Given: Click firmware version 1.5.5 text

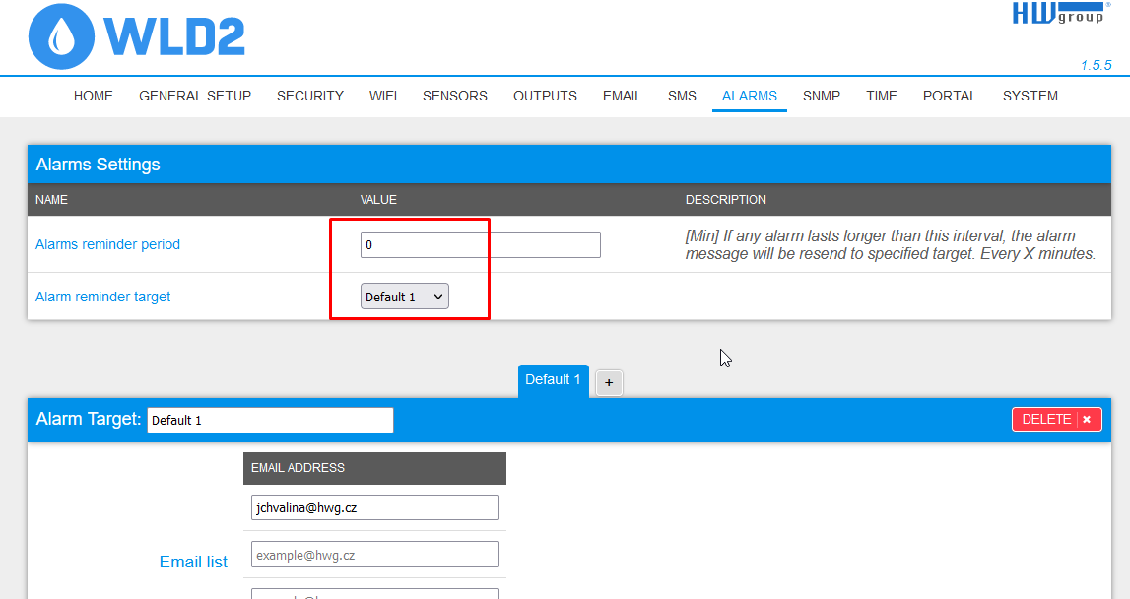Looking at the screenshot, I should (x=1096, y=66).
